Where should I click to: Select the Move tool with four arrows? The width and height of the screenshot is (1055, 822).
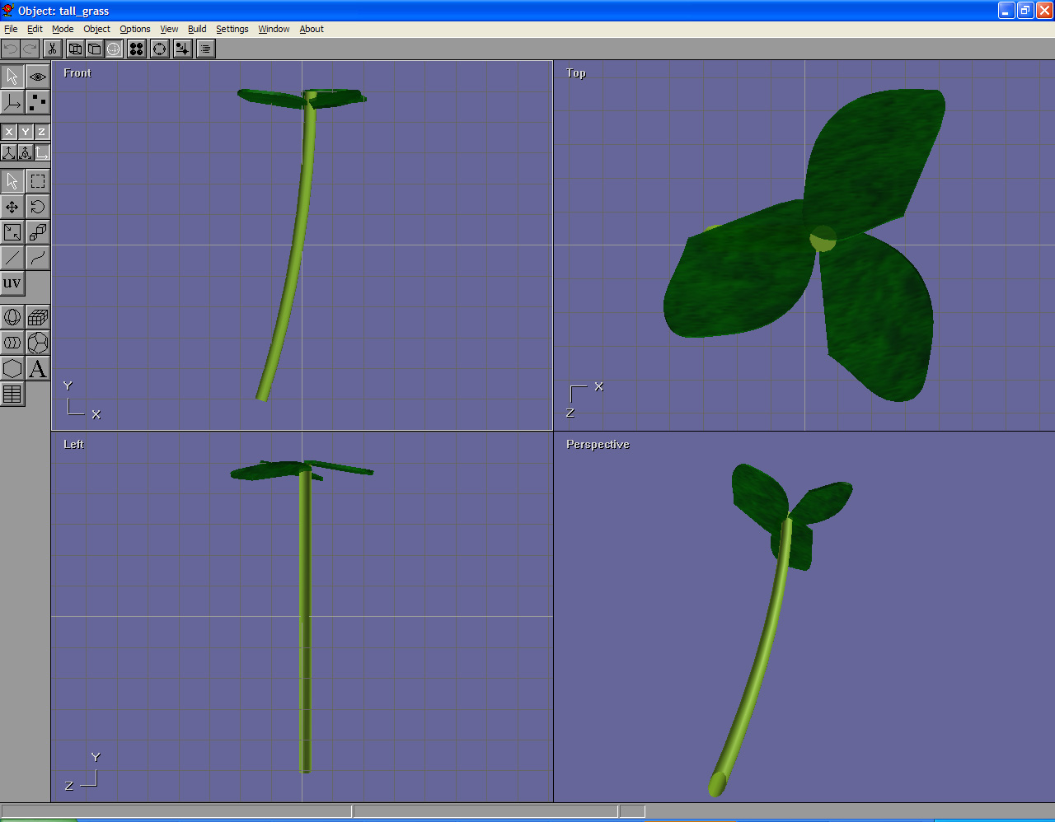pos(12,207)
